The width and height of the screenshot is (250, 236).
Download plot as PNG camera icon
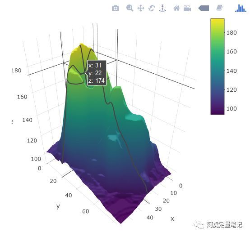pos(116,8)
